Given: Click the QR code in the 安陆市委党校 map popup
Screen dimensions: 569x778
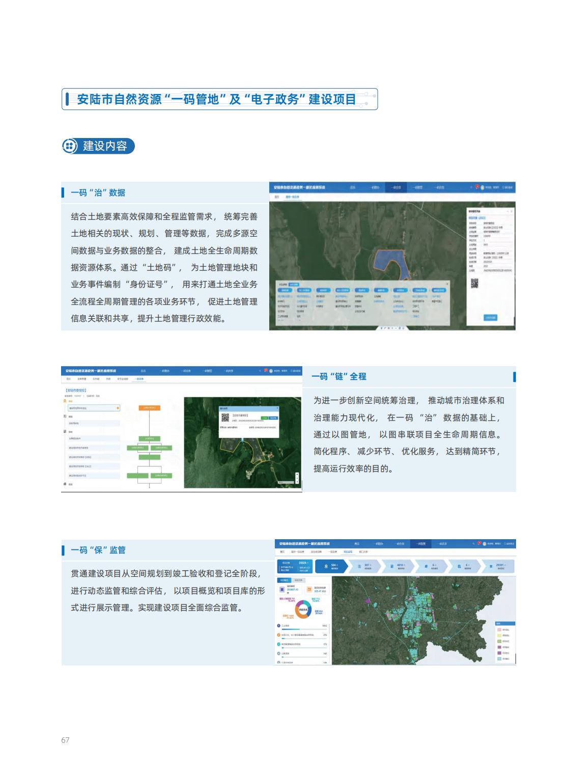Looking at the screenshot, I should click(226, 418).
